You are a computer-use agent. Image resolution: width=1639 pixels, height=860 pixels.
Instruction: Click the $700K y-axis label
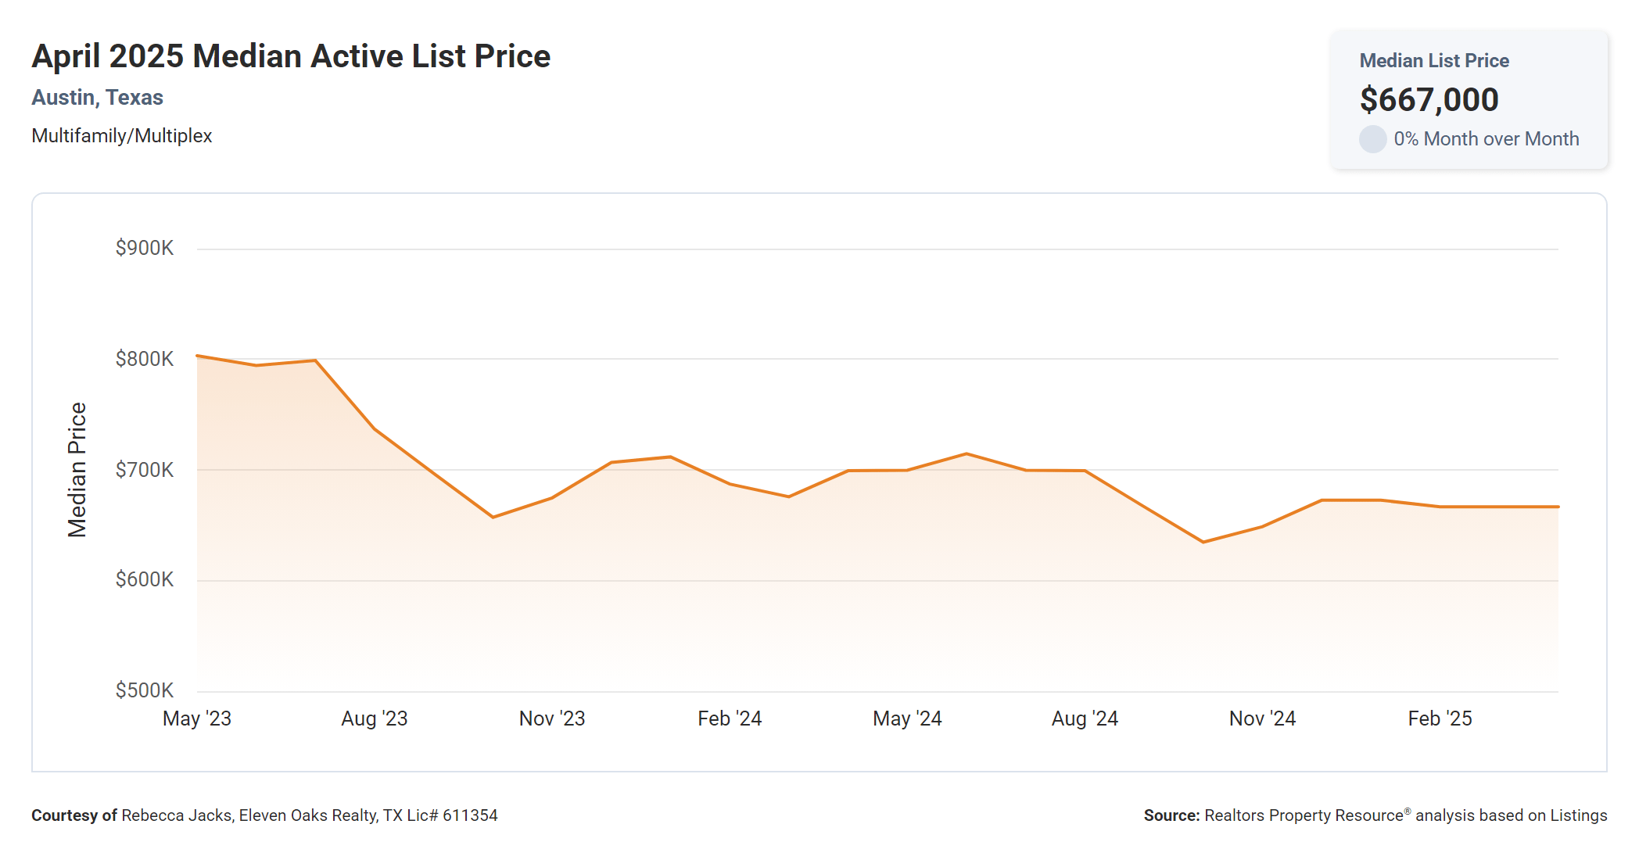coord(145,470)
